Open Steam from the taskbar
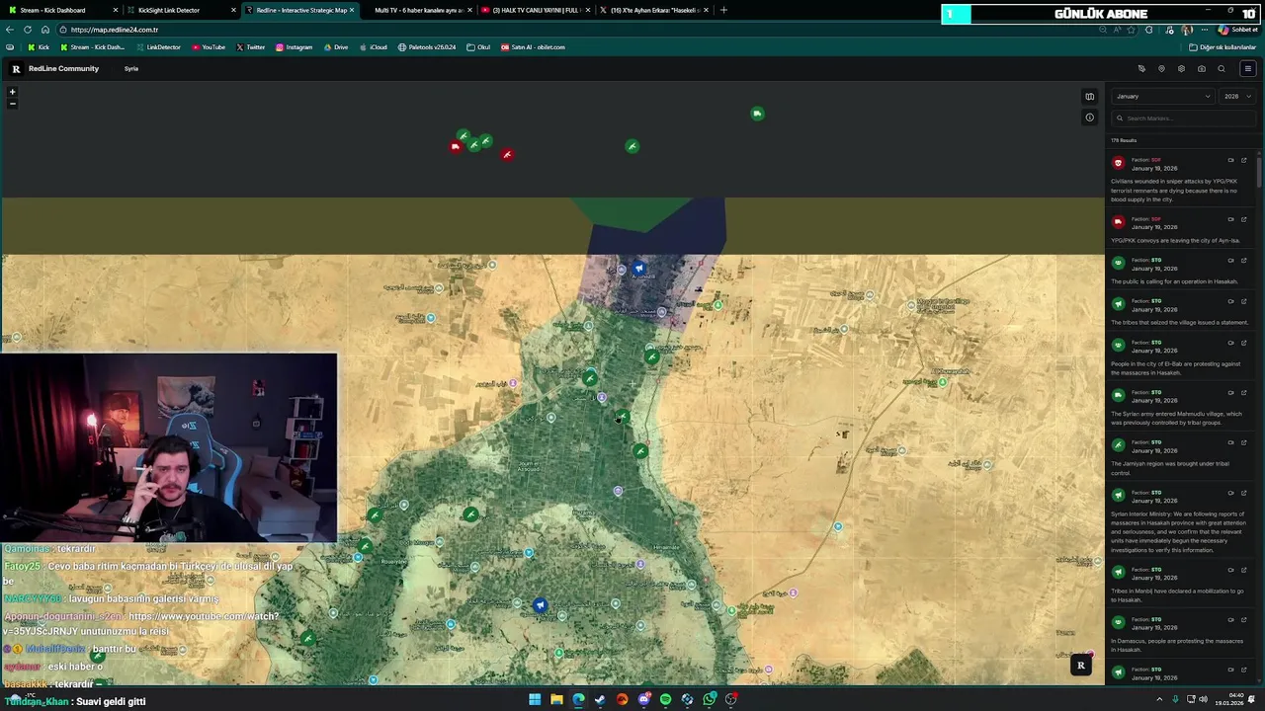Screen dimensions: 1265x711 (x=600, y=700)
